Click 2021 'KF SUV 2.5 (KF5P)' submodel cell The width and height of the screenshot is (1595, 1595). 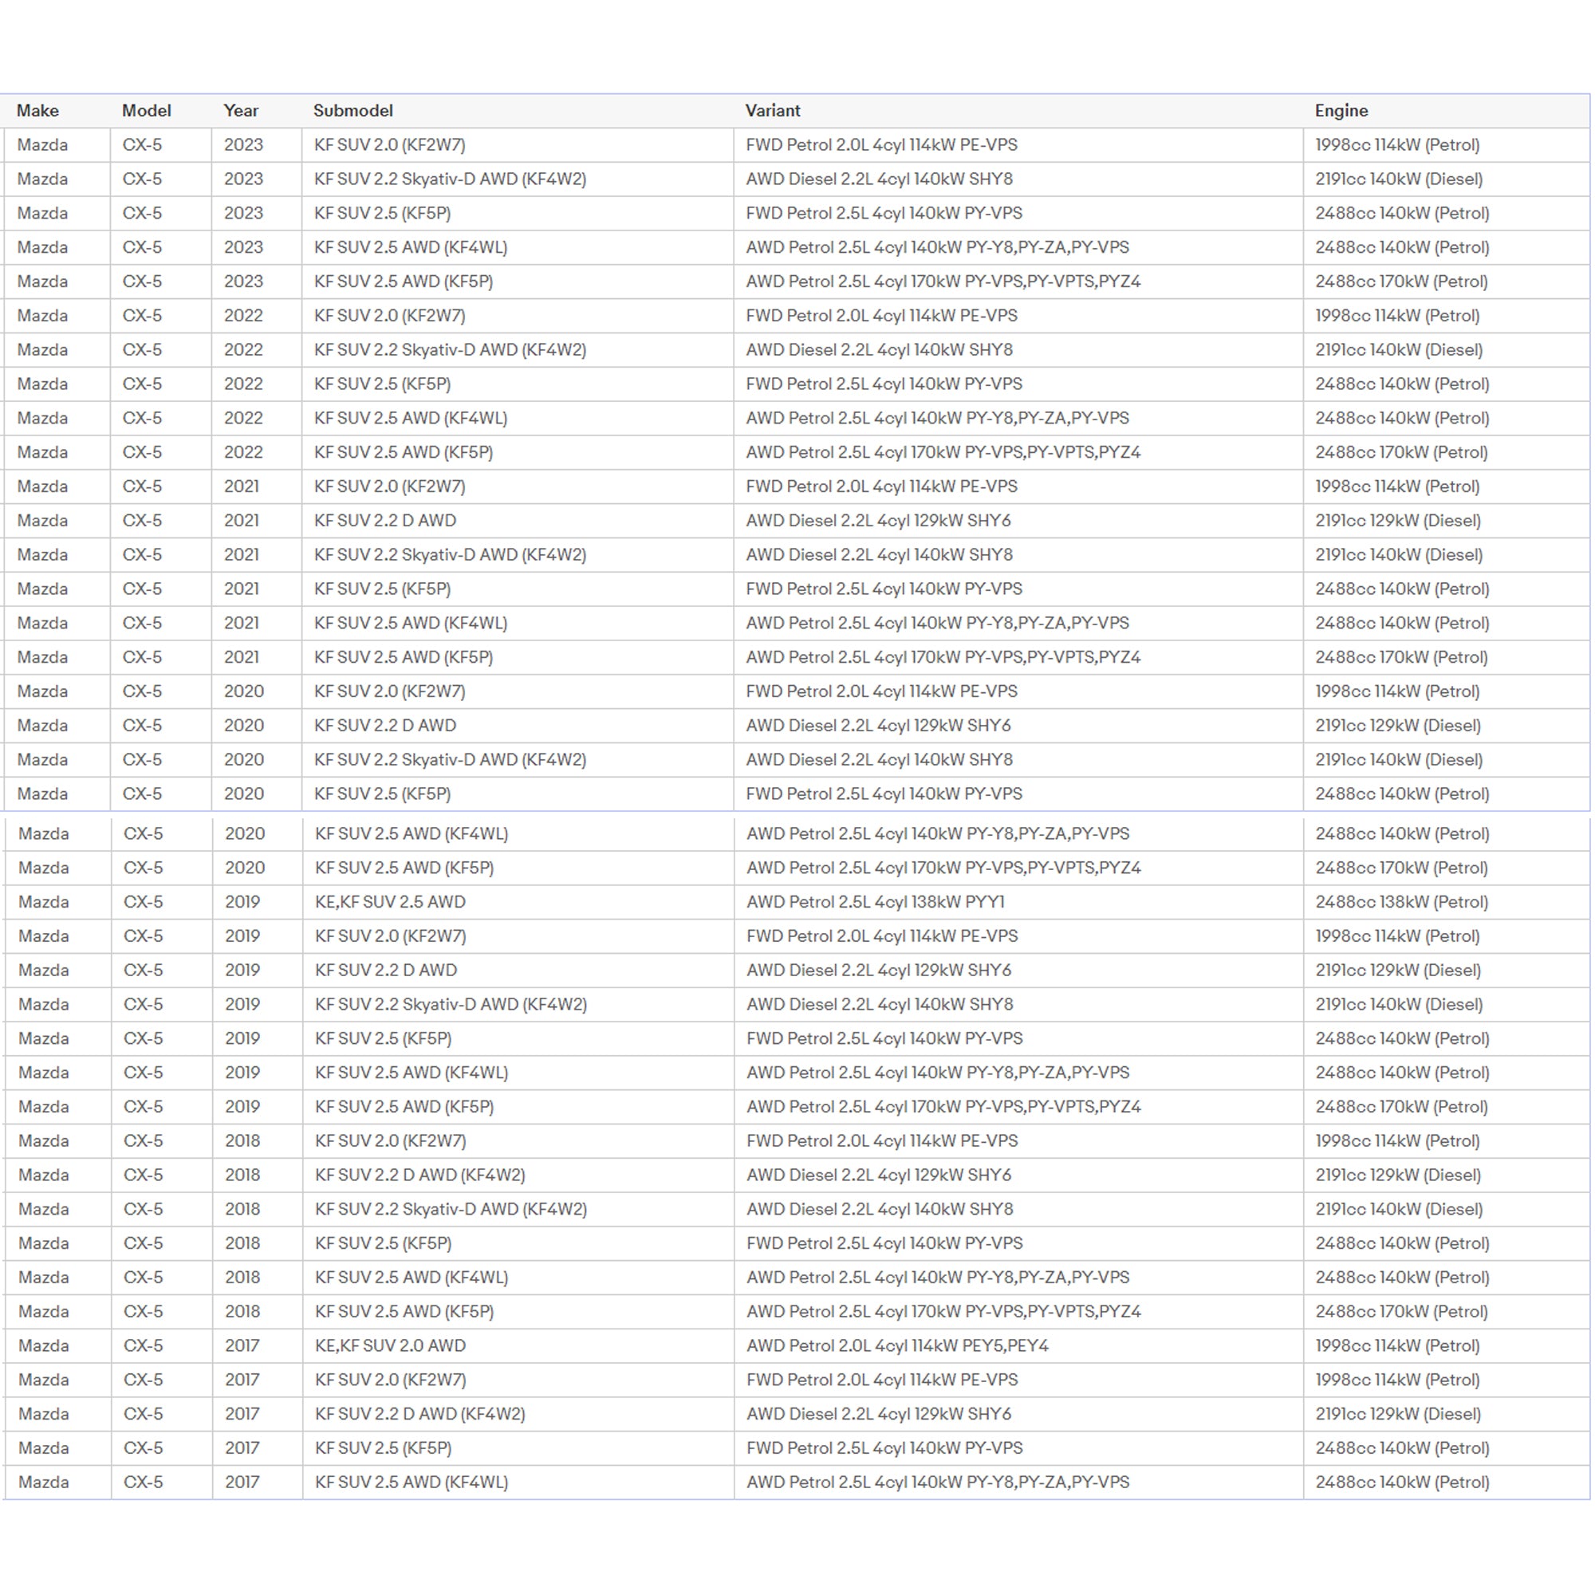point(382,589)
